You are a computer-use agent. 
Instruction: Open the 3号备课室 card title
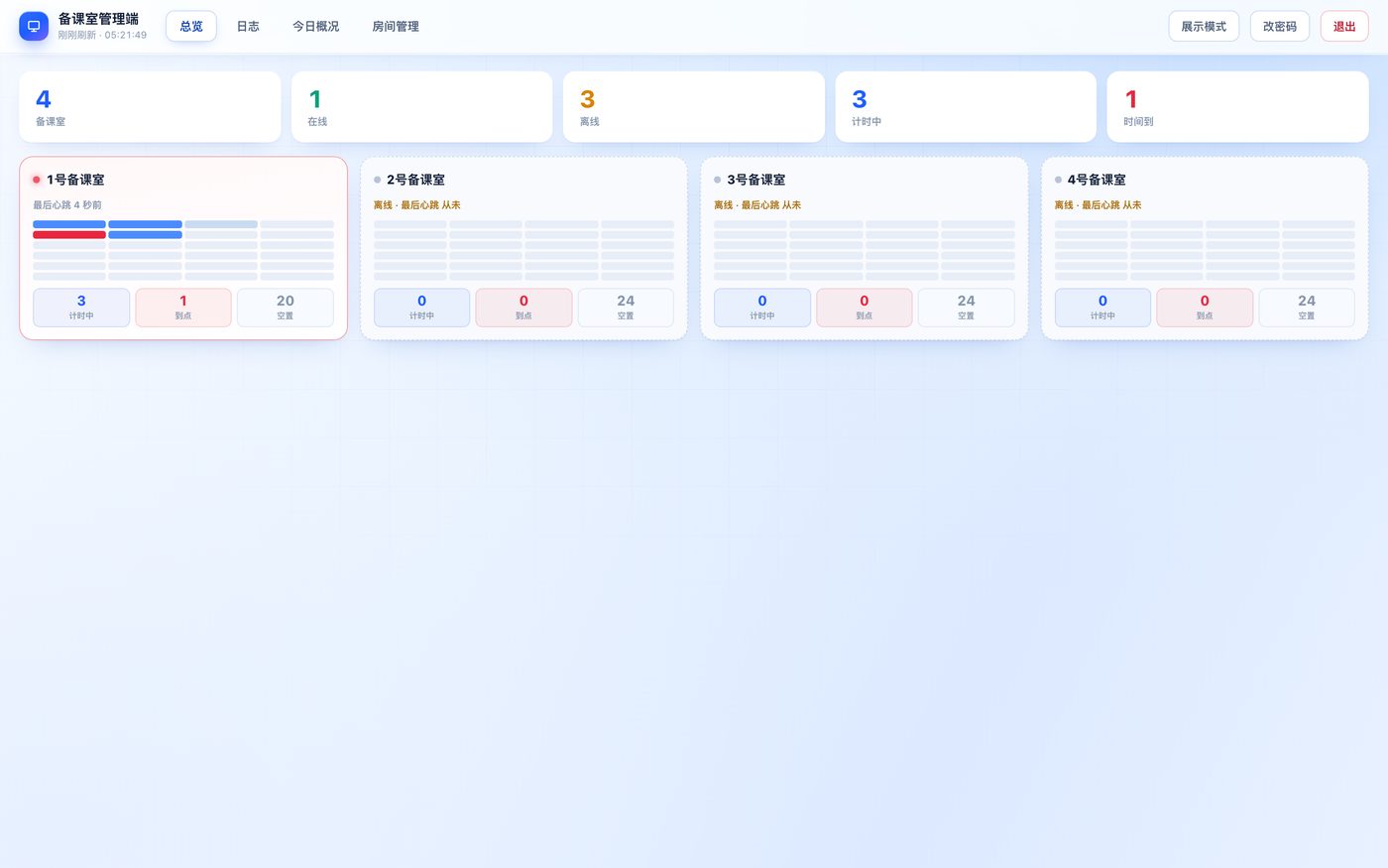point(756,180)
